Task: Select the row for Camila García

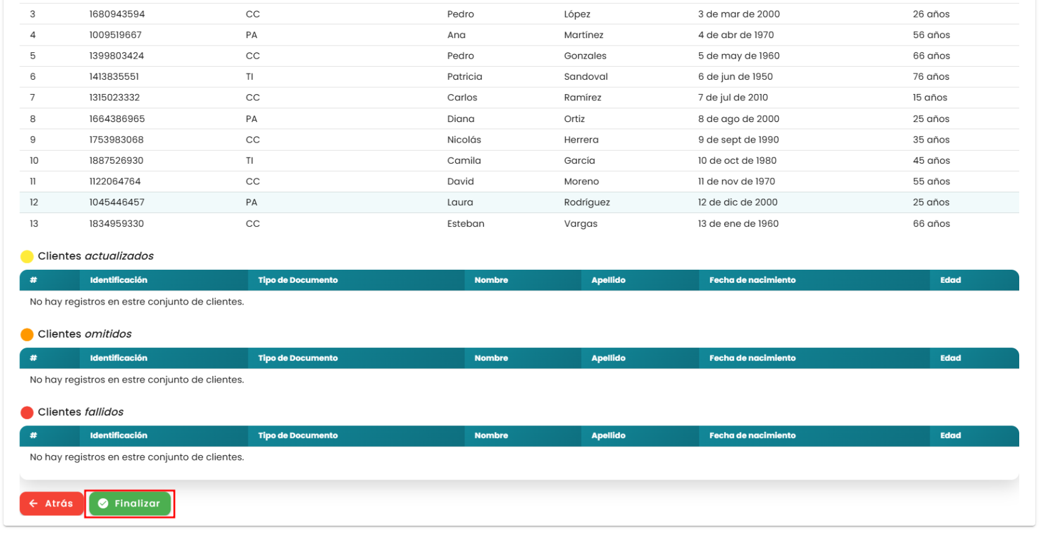Action: coord(519,161)
